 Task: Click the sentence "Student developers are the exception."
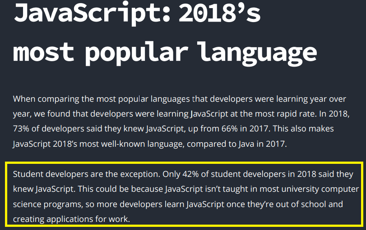pos(87,174)
